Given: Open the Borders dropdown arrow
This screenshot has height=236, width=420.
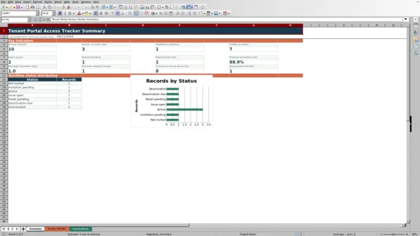Looking at the screenshot, I should tap(205, 13).
